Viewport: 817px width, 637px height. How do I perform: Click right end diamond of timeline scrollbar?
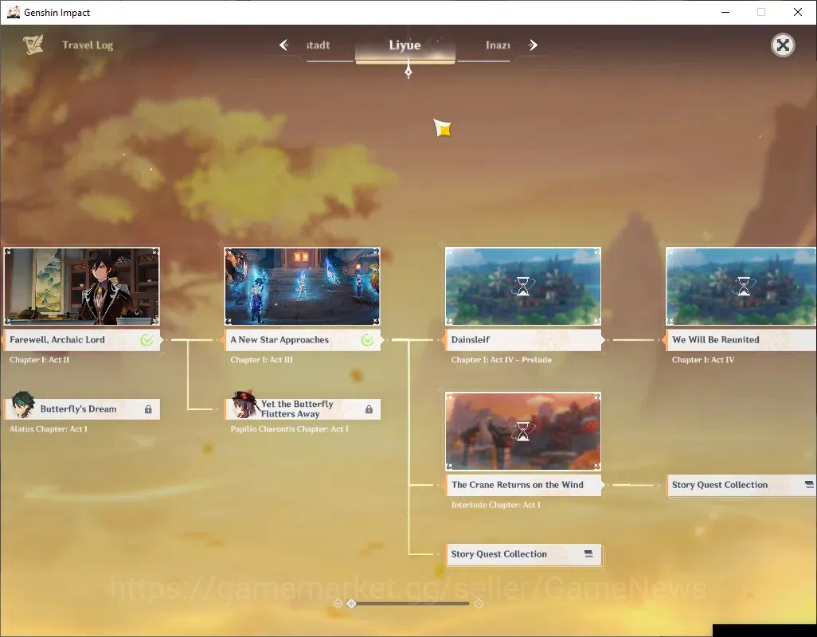tap(479, 603)
